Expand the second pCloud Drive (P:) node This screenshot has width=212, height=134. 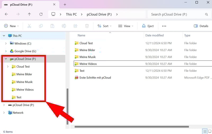pos(4,105)
